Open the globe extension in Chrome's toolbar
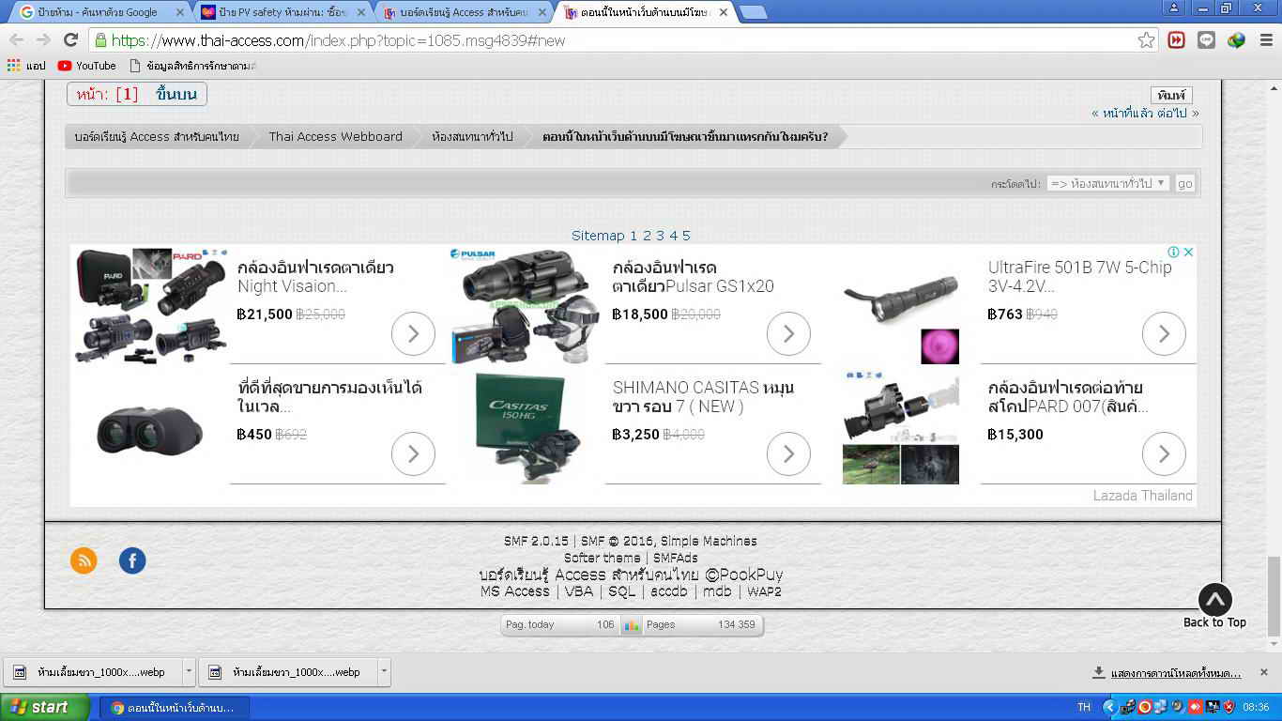 pyautogui.click(x=1236, y=40)
